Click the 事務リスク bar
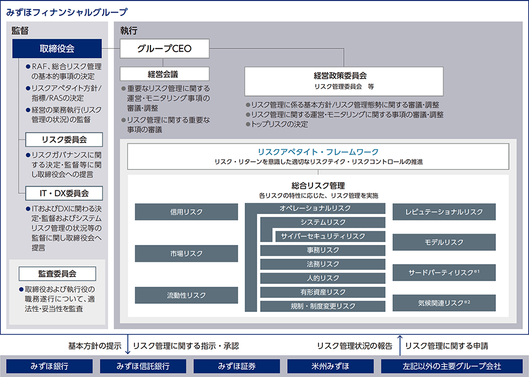The height and width of the screenshot is (377, 529). (323, 250)
